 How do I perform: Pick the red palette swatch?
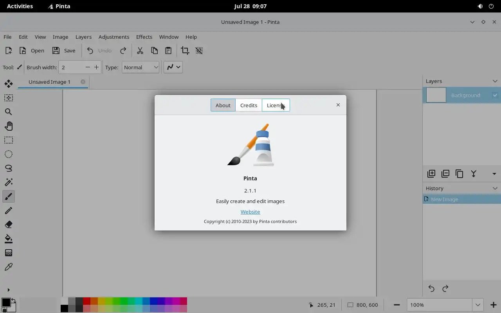pos(87,301)
